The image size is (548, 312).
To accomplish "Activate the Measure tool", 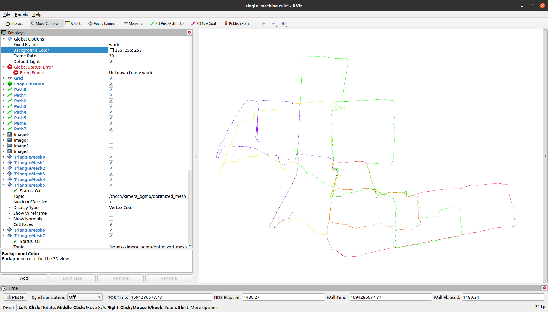I will [x=133, y=23].
